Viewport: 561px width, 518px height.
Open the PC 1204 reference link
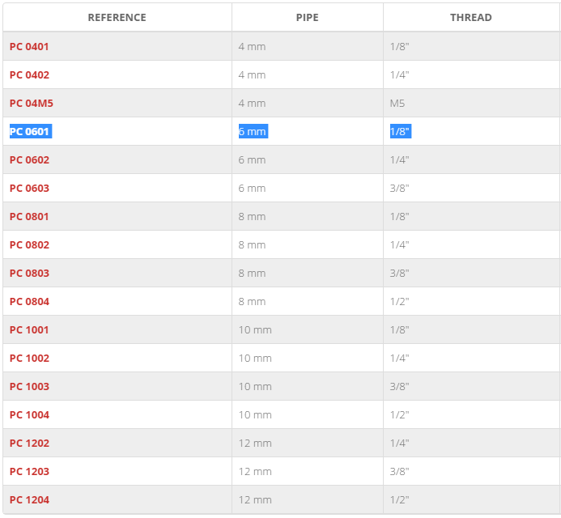[x=29, y=499]
